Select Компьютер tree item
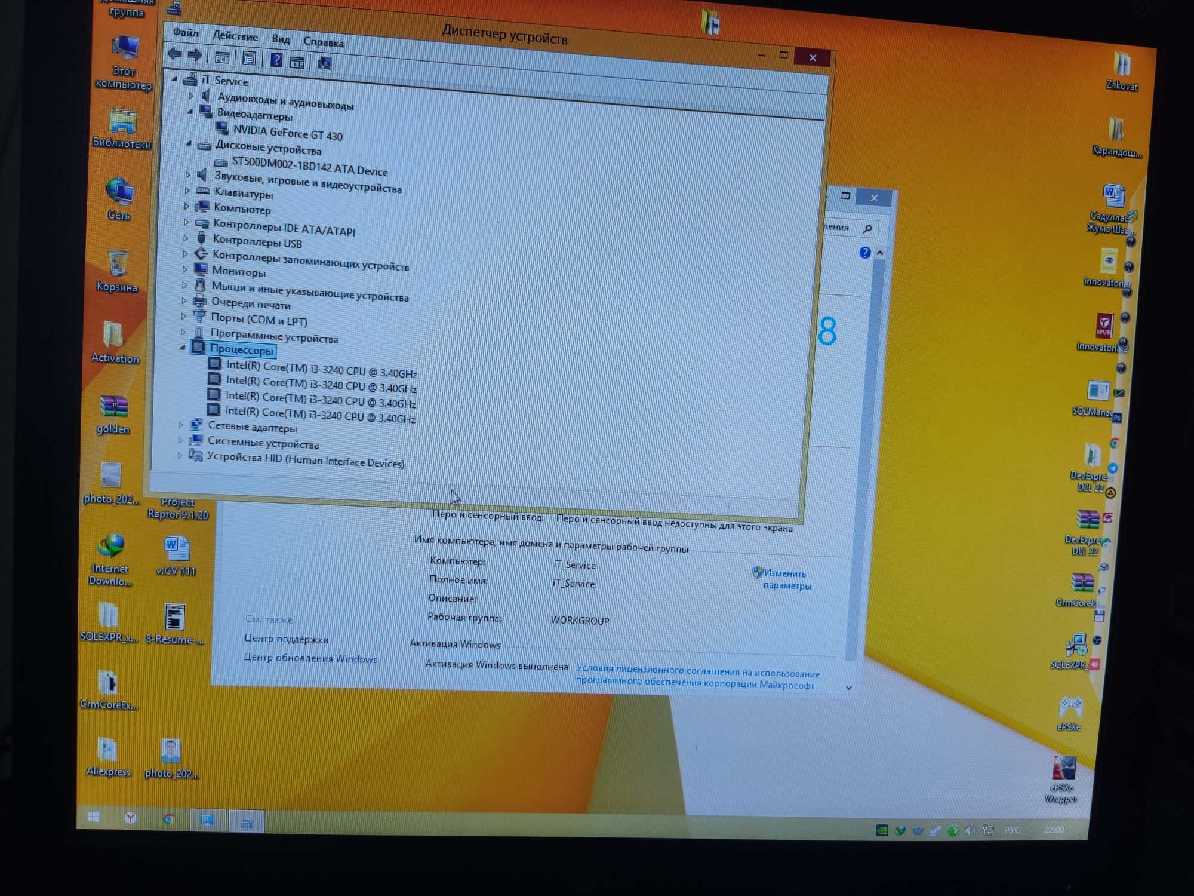Image resolution: width=1194 pixels, height=896 pixels. pos(242,209)
